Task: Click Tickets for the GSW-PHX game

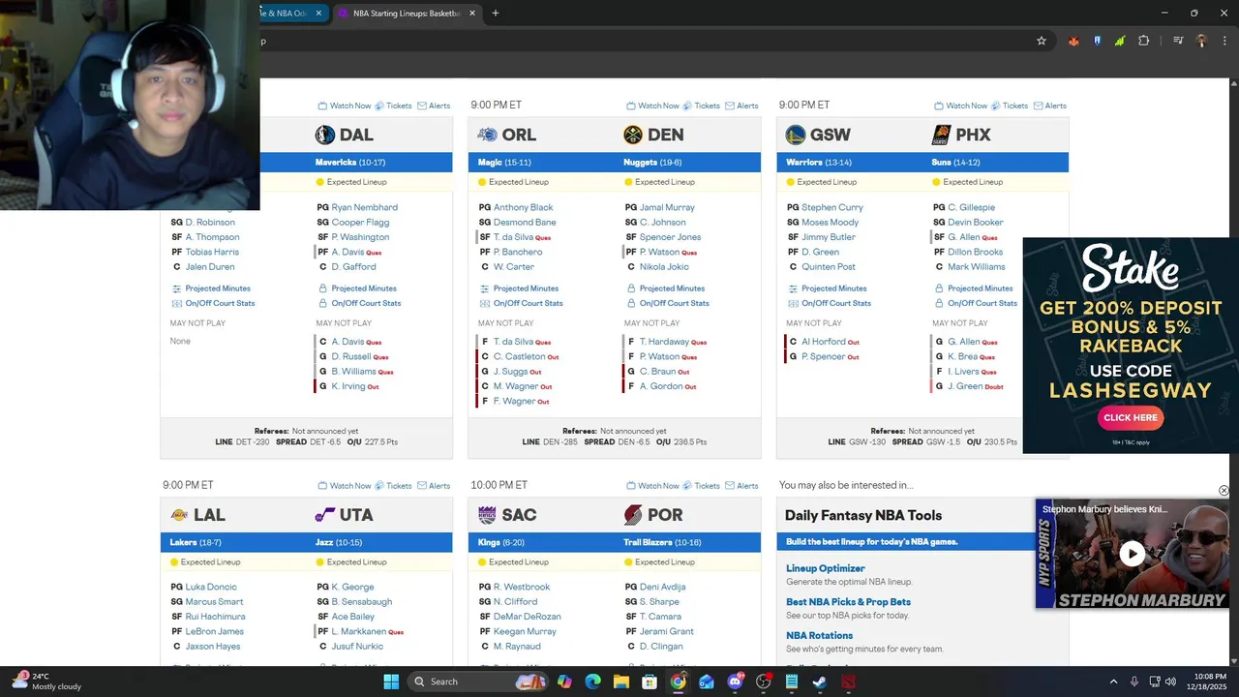Action: click(1009, 106)
